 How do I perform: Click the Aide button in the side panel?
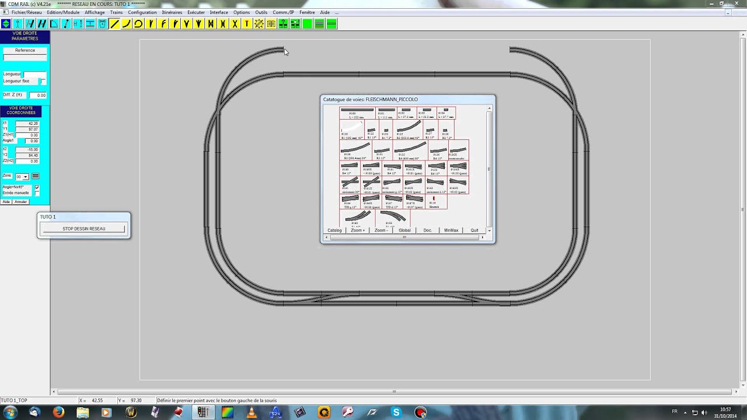pyautogui.click(x=6, y=202)
